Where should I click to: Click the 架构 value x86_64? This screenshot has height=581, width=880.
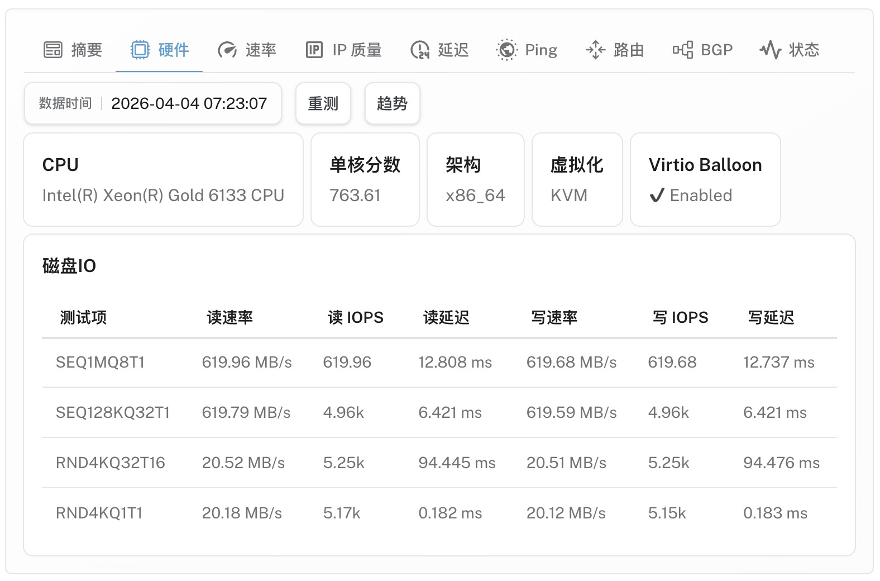pos(475,196)
